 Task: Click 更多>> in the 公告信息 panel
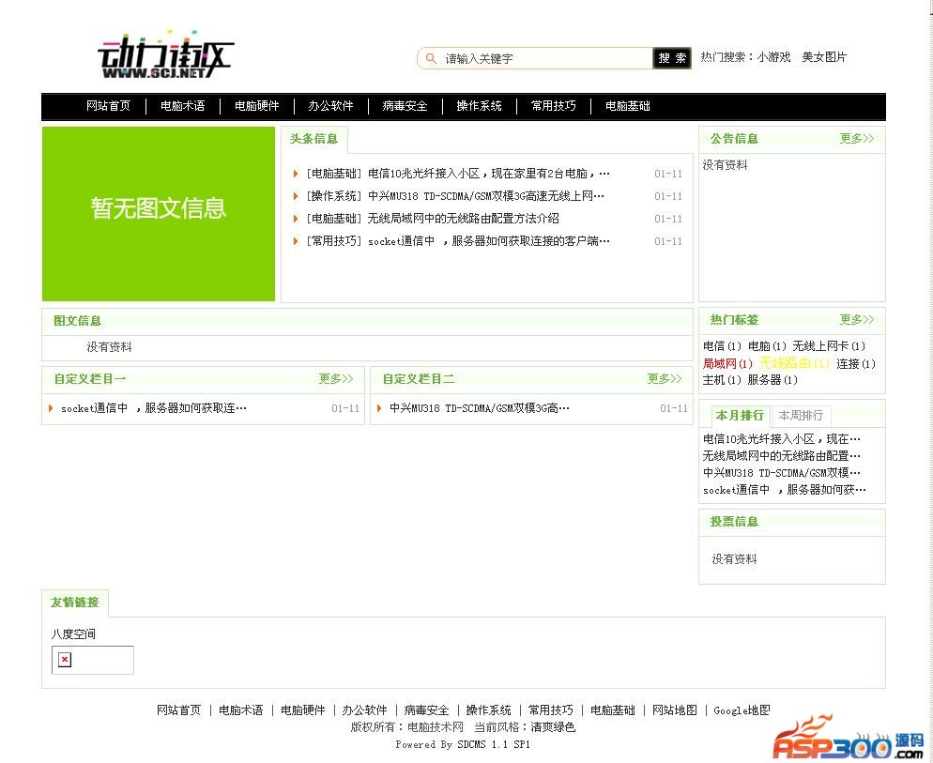pyautogui.click(x=857, y=139)
